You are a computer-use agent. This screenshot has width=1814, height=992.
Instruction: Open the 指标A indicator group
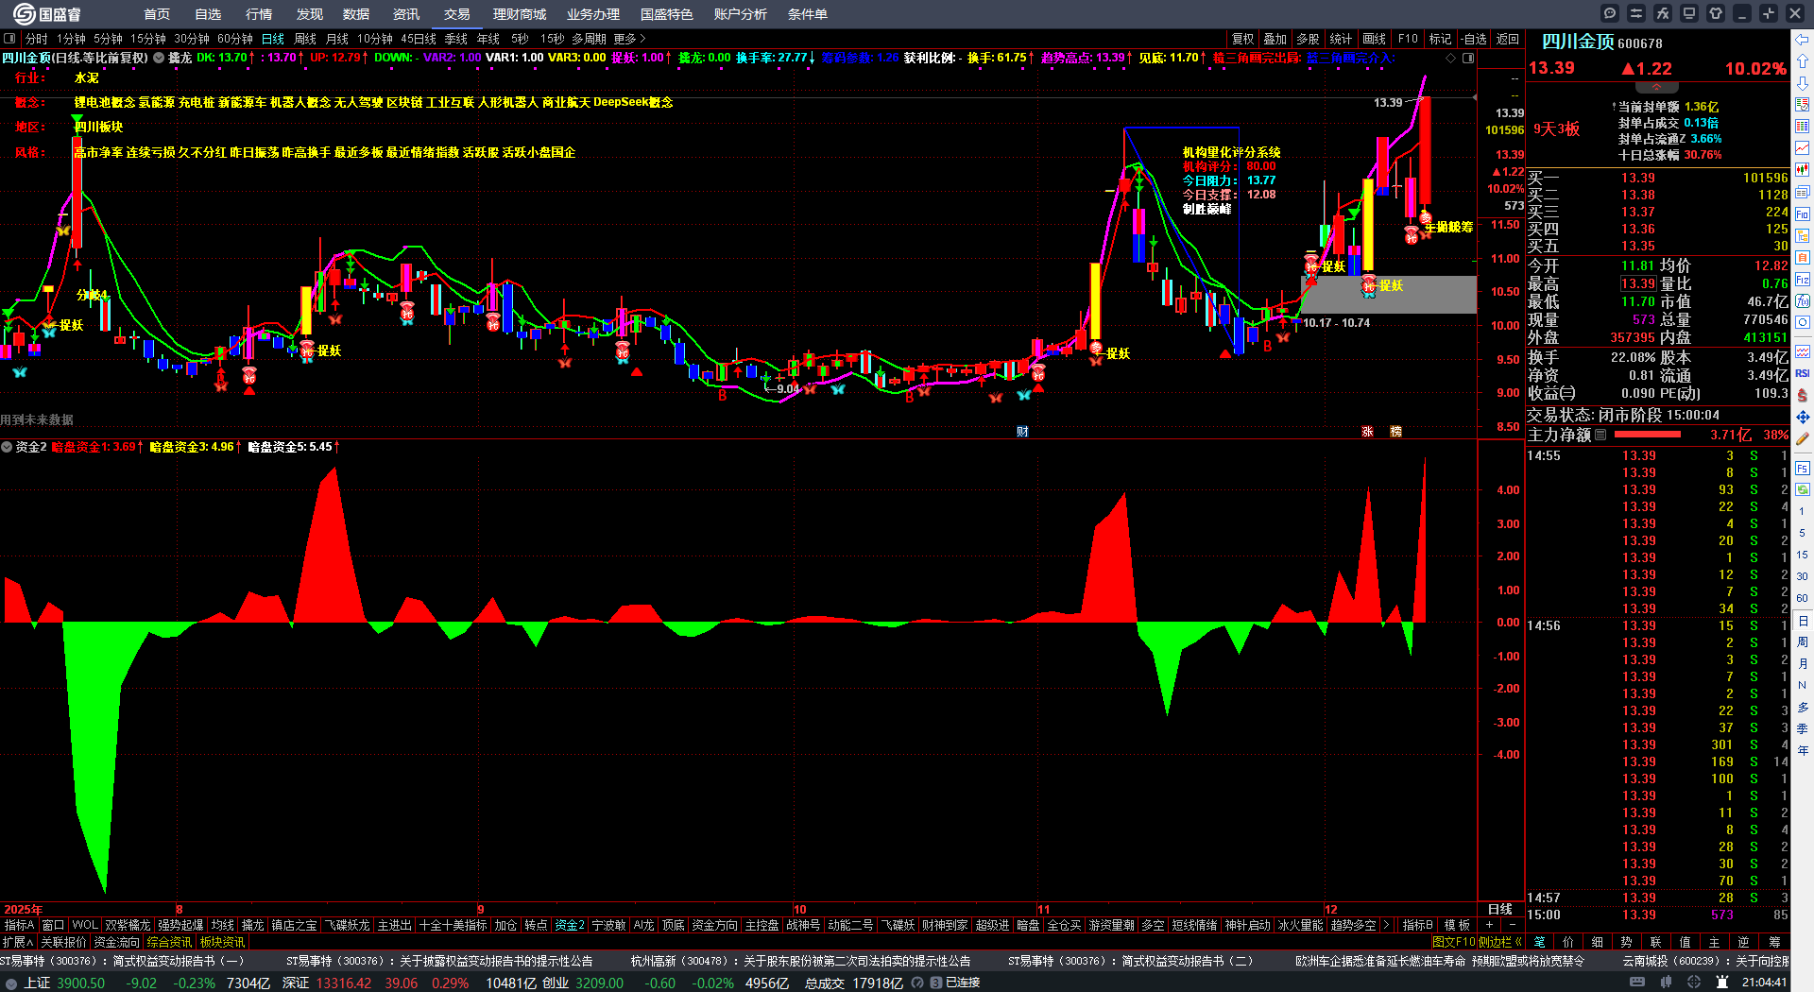pos(19,925)
